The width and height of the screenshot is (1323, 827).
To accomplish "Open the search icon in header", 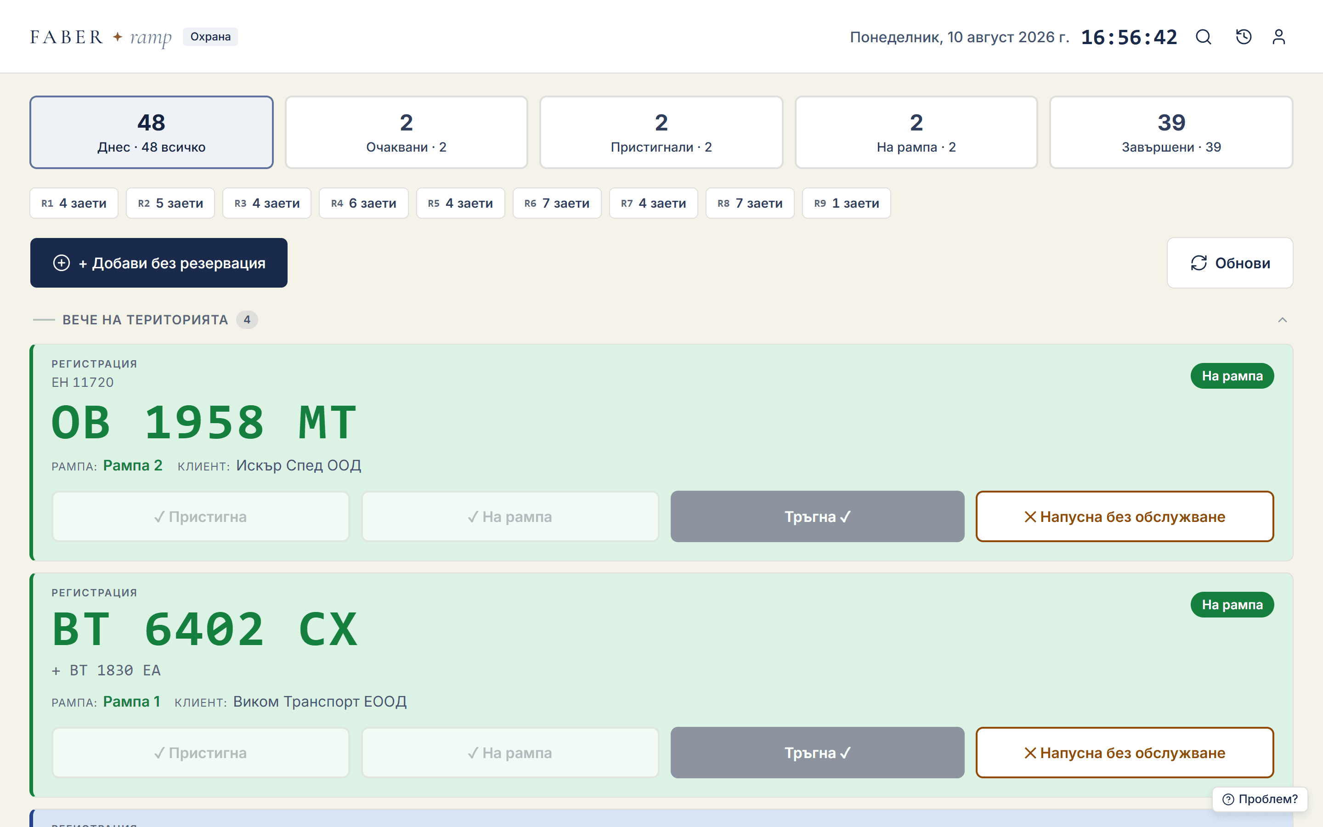I will point(1203,37).
